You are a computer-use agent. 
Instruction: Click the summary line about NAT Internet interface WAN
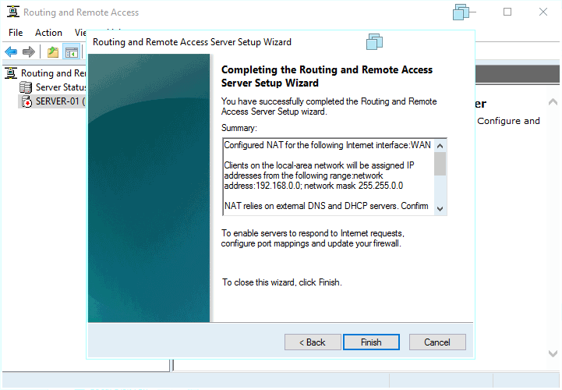pyautogui.click(x=327, y=145)
